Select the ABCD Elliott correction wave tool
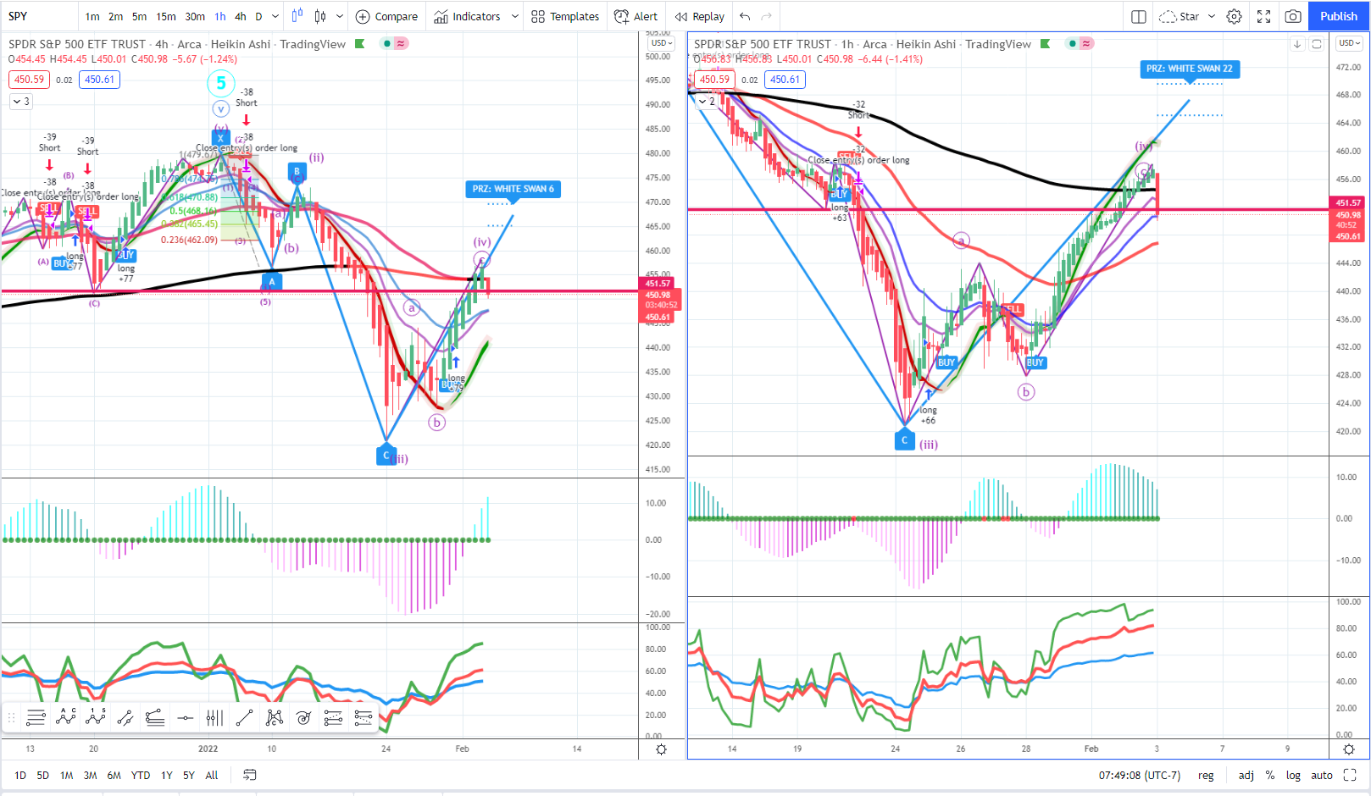The height and width of the screenshot is (796, 1371). point(65,718)
